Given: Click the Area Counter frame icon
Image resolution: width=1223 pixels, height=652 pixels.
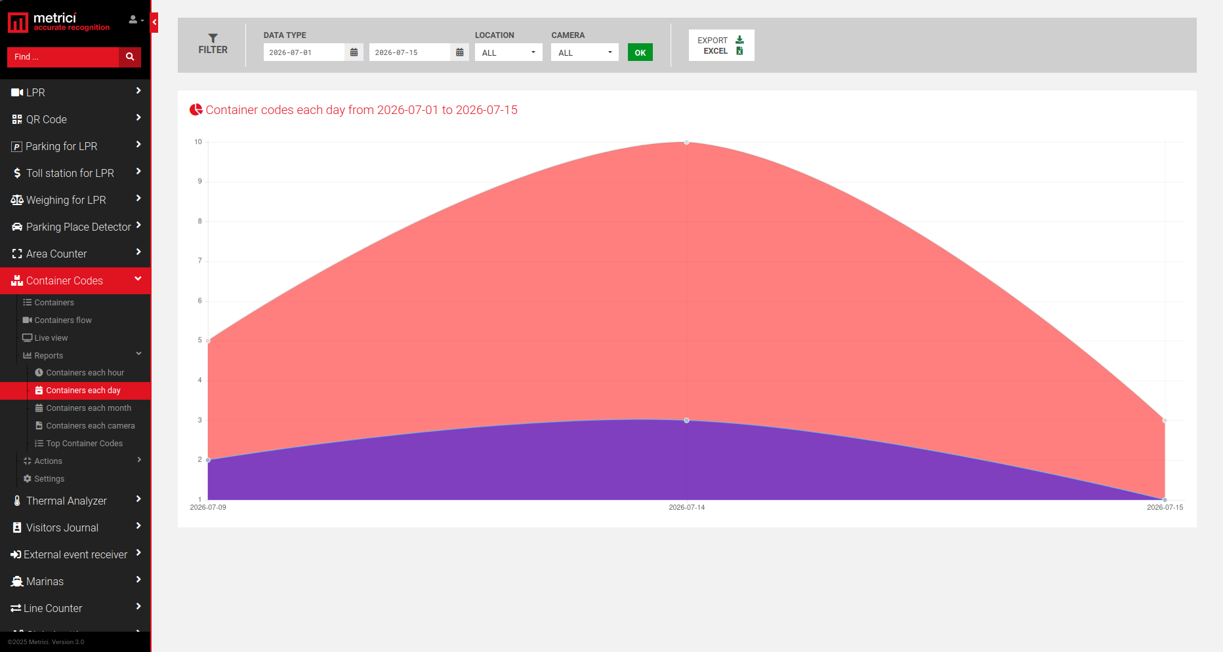Looking at the screenshot, I should [17, 254].
